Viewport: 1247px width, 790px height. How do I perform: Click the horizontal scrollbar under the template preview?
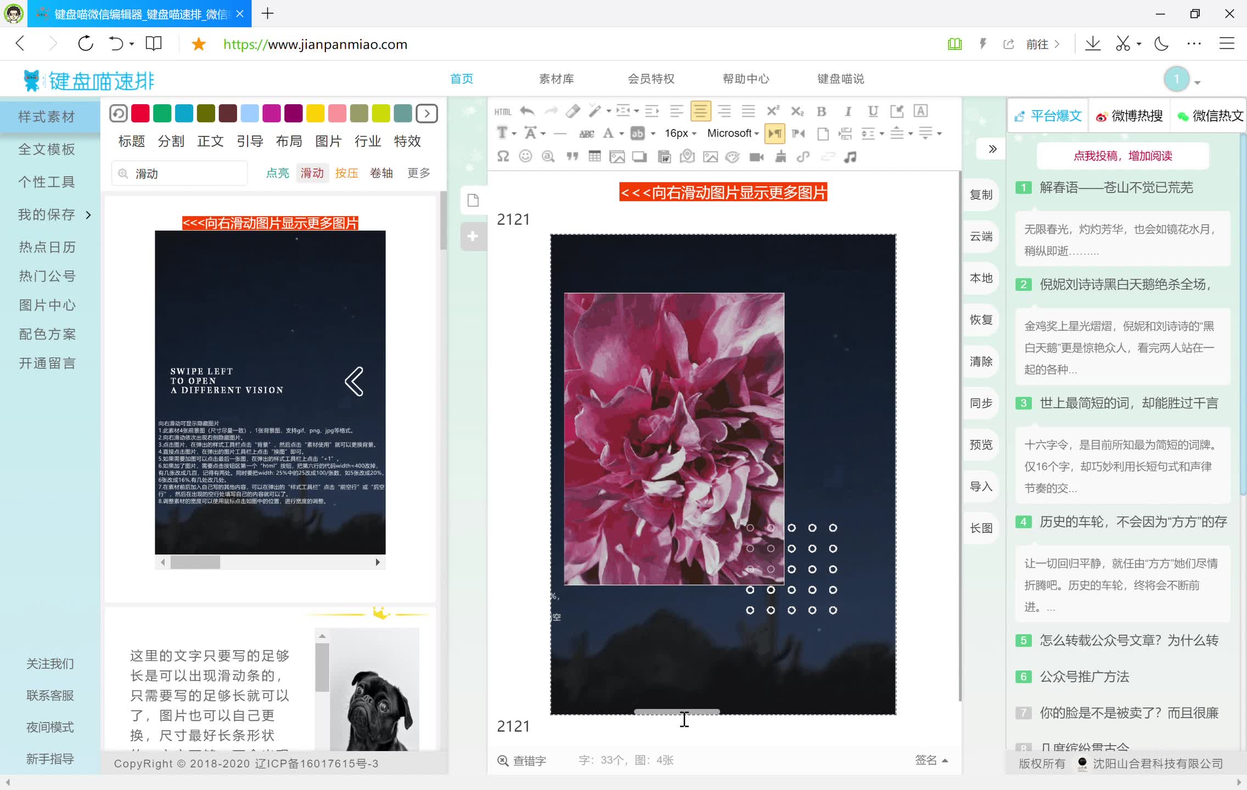pyautogui.click(x=270, y=562)
